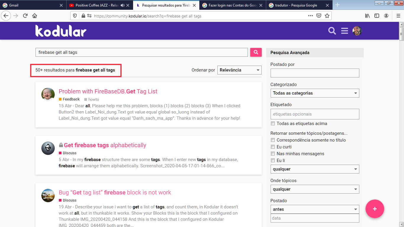This screenshot has width=404, height=227.
Task: Open the Firefox Library icon
Action: tap(367, 16)
